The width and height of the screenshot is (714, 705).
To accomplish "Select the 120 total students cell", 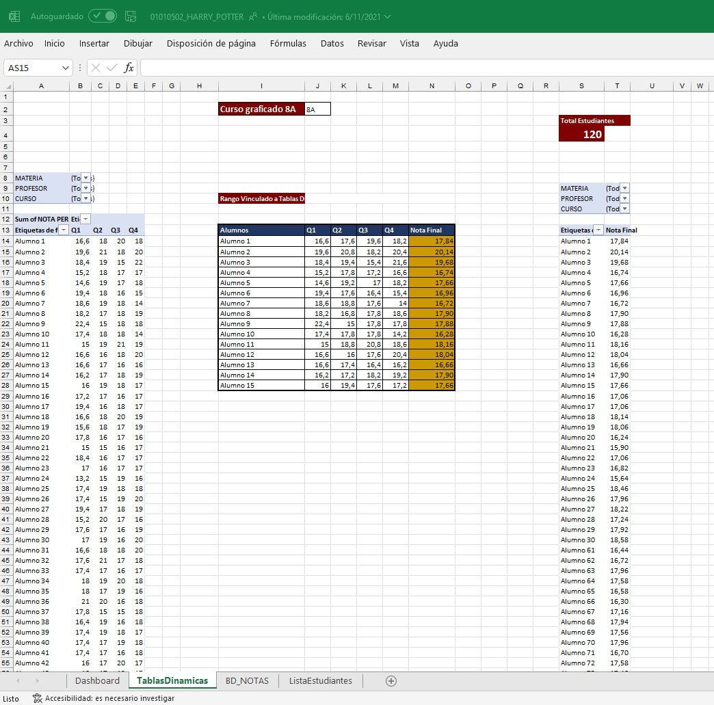I will 581,134.
